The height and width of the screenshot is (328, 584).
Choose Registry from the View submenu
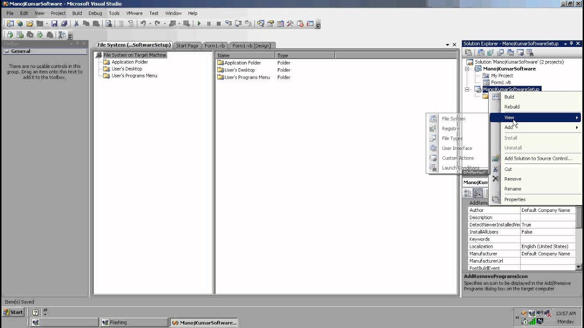(457, 129)
